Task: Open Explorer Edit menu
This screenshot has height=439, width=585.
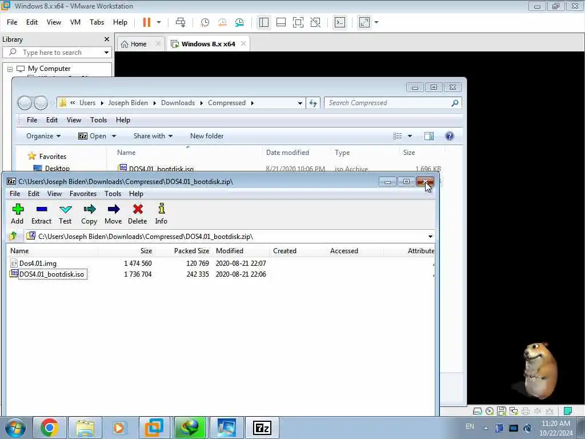Action: 52,120
